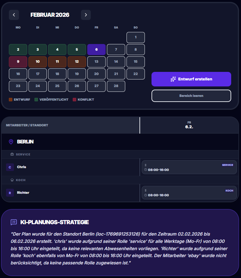Screen dimensions: 241x278
Task: Select the FR 6.2. column header
Action: coord(189,125)
